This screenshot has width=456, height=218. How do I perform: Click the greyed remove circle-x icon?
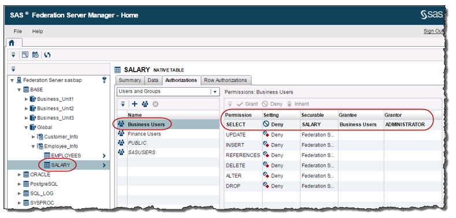[x=155, y=104]
